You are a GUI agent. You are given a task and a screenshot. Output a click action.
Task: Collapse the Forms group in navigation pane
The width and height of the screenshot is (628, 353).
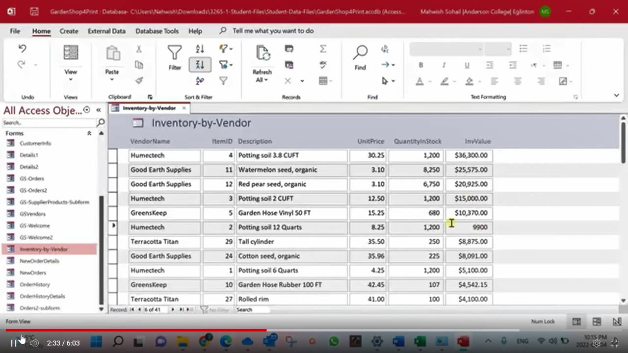[89, 133]
